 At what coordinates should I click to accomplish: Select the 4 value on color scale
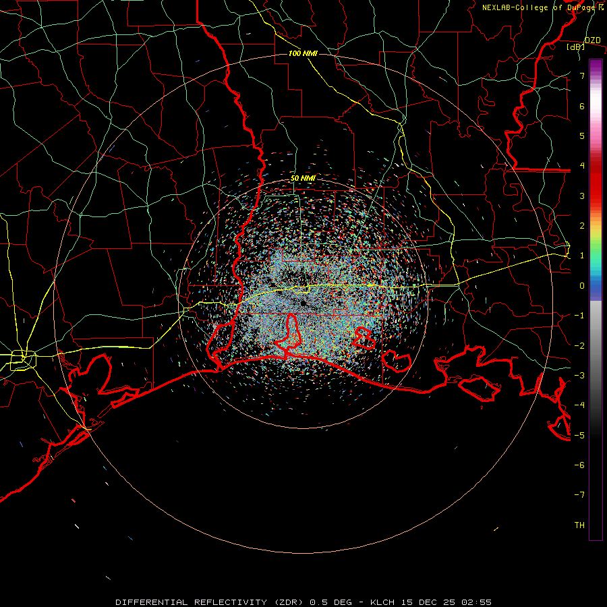[582, 166]
